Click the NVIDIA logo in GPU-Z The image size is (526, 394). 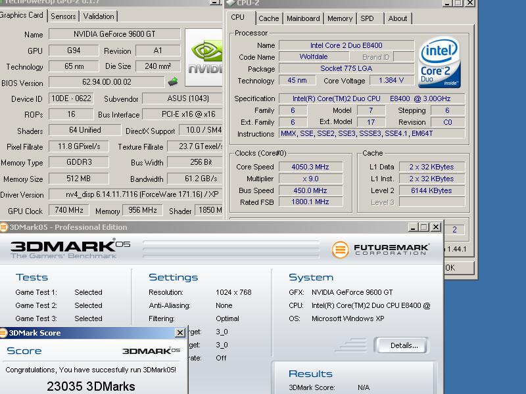pos(204,57)
